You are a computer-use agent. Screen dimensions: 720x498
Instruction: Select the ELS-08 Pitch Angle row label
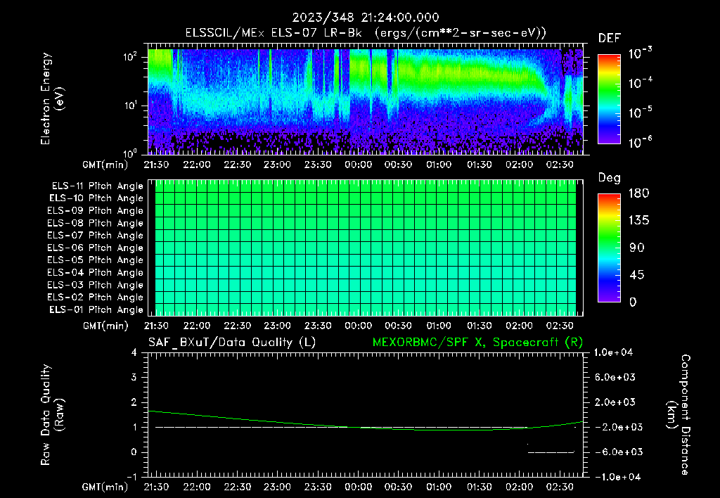click(x=96, y=223)
